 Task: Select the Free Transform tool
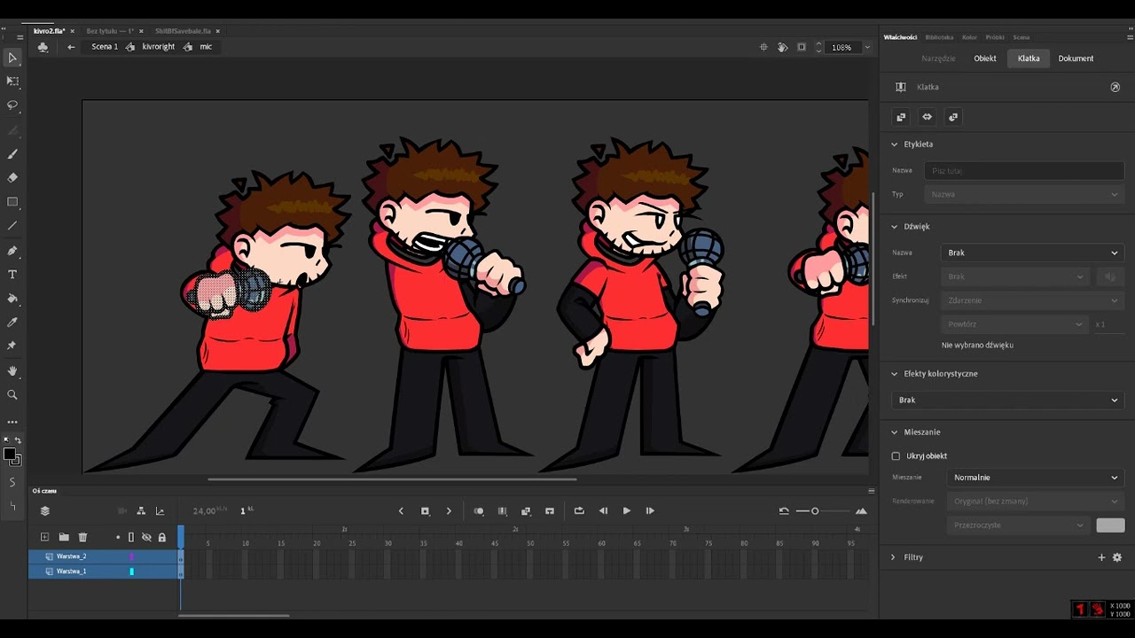[12, 81]
